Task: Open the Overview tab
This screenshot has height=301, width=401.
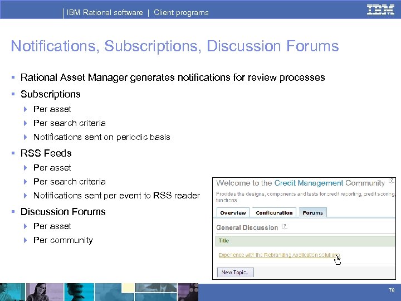Action: point(233,213)
